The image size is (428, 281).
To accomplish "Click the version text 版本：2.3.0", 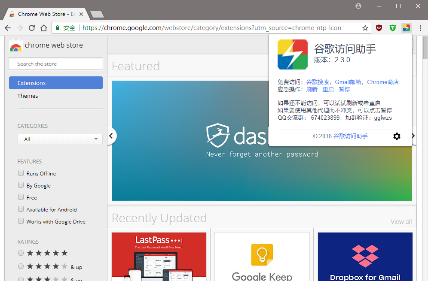I will (332, 60).
